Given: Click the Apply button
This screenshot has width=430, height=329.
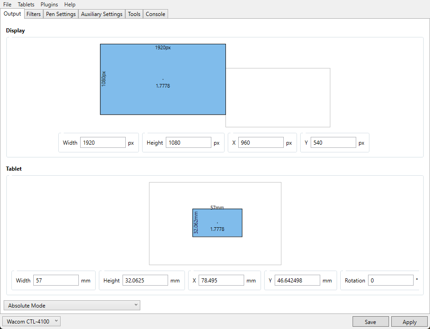Looking at the screenshot, I should (x=410, y=322).
